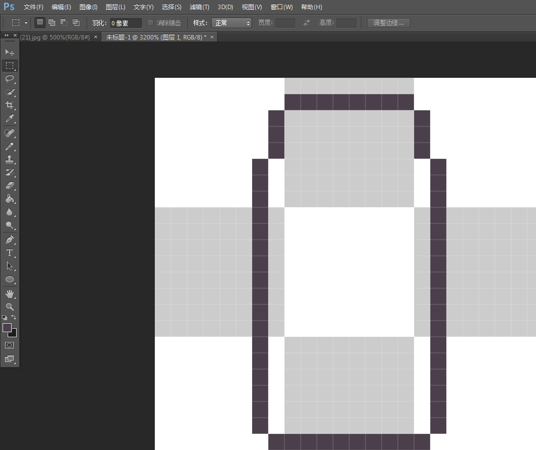This screenshot has width=536, height=450.
Task: Select the Blur tool
Action: (10, 212)
